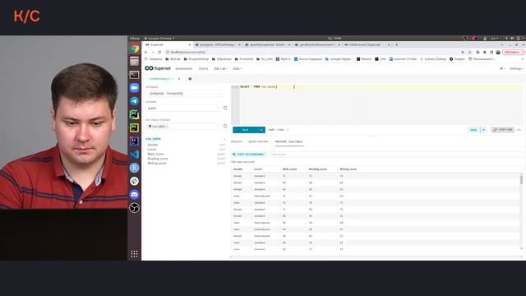Switch to the apache/superset Docker tab
Viewport: 526px width, 296px height.
[268, 44]
